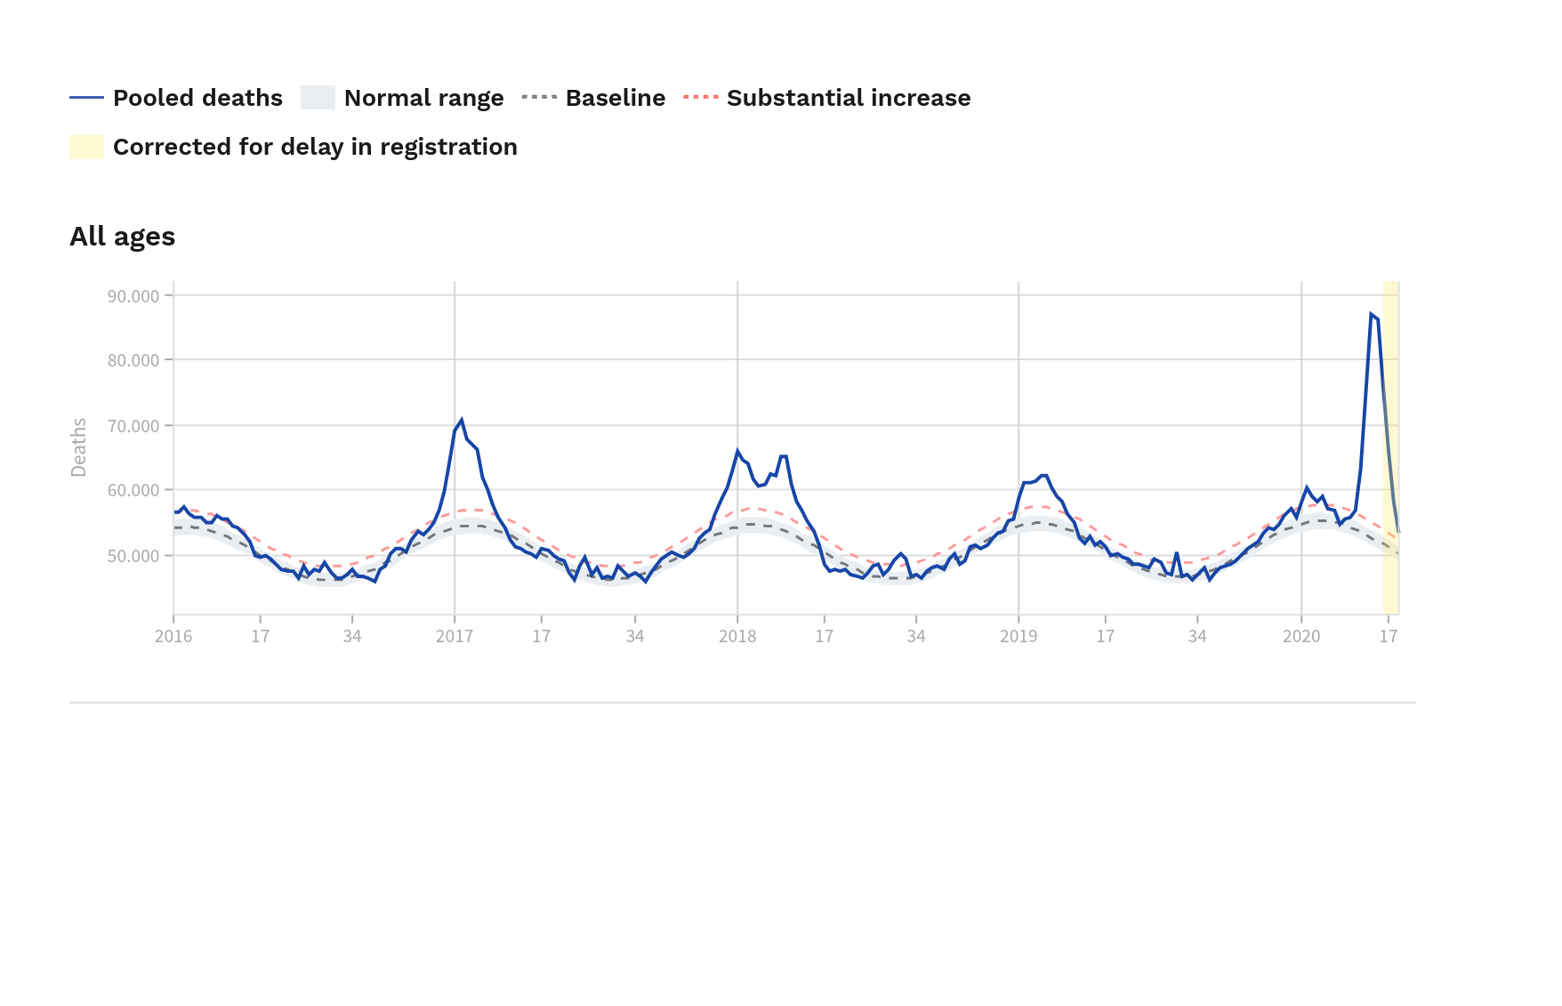Viewport: 1562px width, 1006px height.
Task: Click the 2020 label on the x-axis
Action: 1301,636
